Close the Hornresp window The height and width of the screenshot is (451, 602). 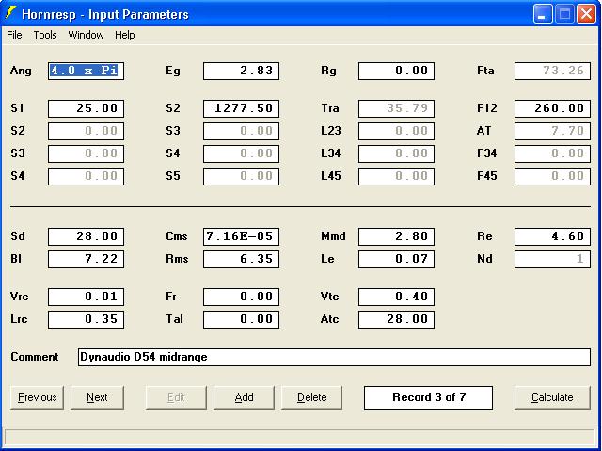(x=586, y=14)
